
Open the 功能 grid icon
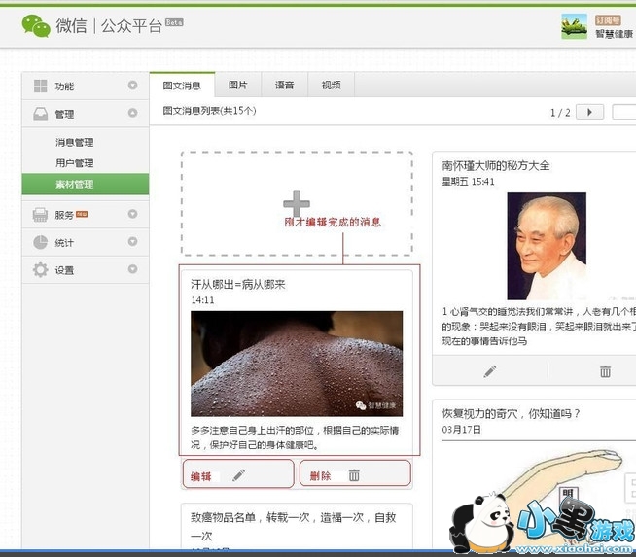pyautogui.click(x=40, y=86)
